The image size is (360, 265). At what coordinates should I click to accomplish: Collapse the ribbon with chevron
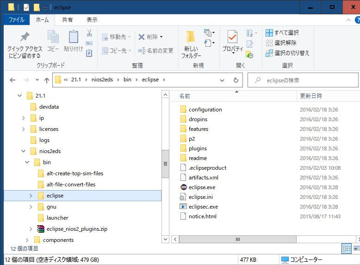(x=348, y=20)
